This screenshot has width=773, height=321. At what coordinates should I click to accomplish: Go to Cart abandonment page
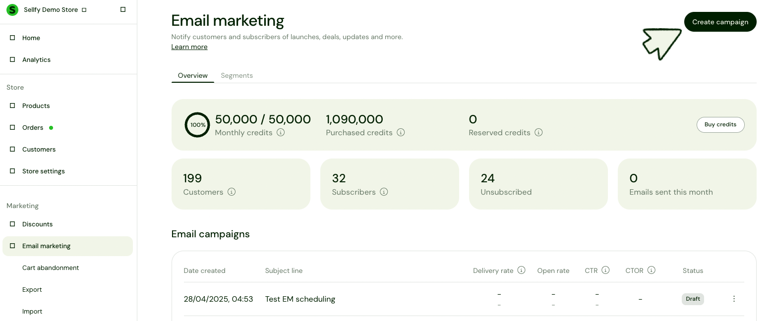coord(51,268)
